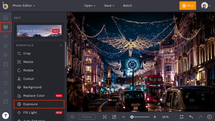The width and height of the screenshot is (215, 121).
Task: Select the Resize tool
Action: click(39, 62)
